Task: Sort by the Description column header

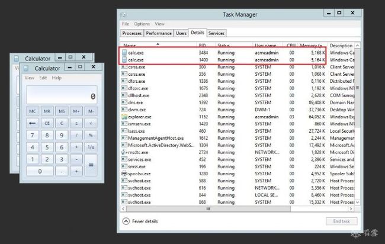Action: (x=341, y=46)
